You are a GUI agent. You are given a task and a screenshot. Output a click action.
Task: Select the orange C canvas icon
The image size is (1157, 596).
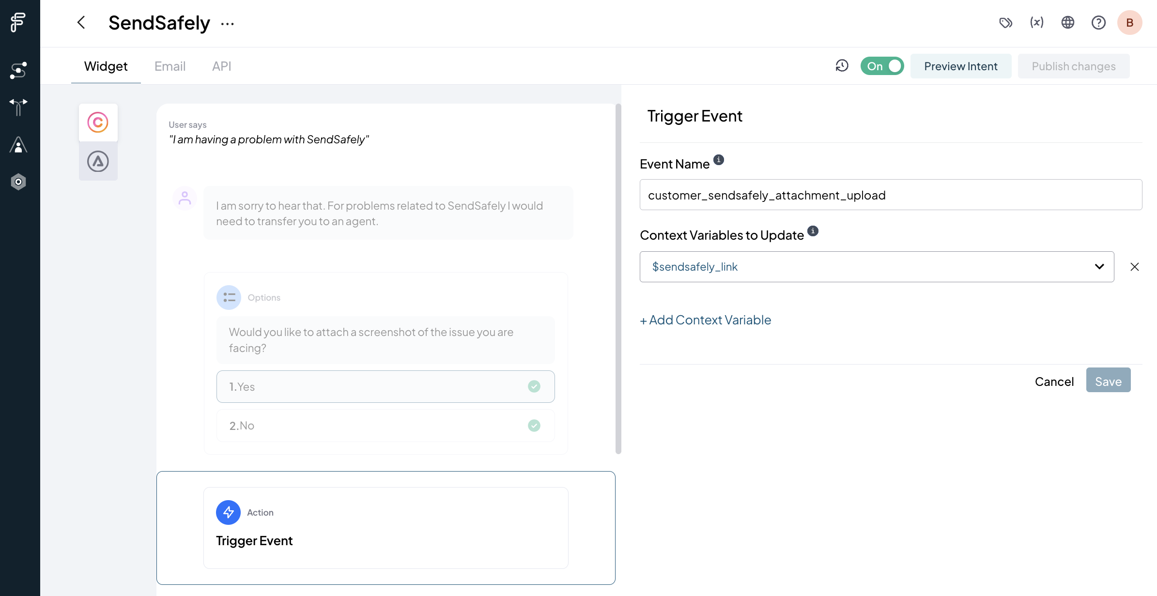[x=98, y=122]
